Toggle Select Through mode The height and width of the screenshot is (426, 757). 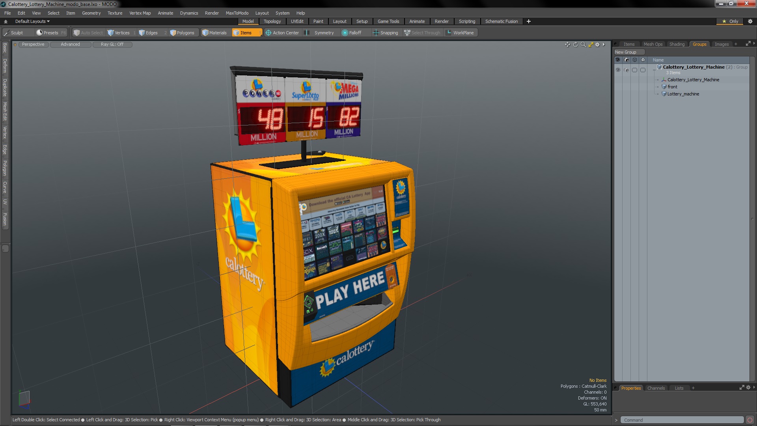click(x=422, y=33)
